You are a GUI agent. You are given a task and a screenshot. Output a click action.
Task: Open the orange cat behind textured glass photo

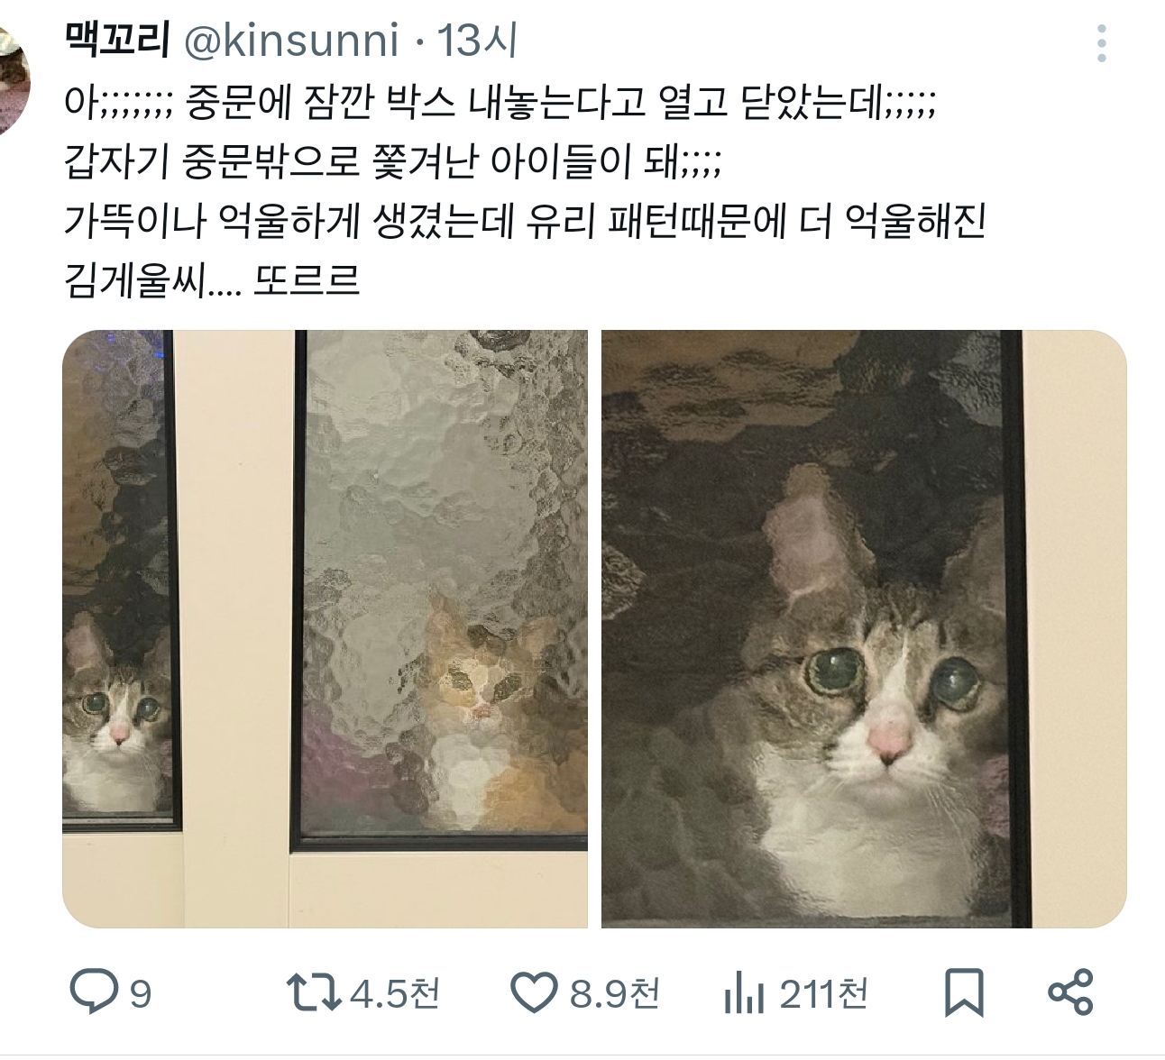(x=442, y=629)
